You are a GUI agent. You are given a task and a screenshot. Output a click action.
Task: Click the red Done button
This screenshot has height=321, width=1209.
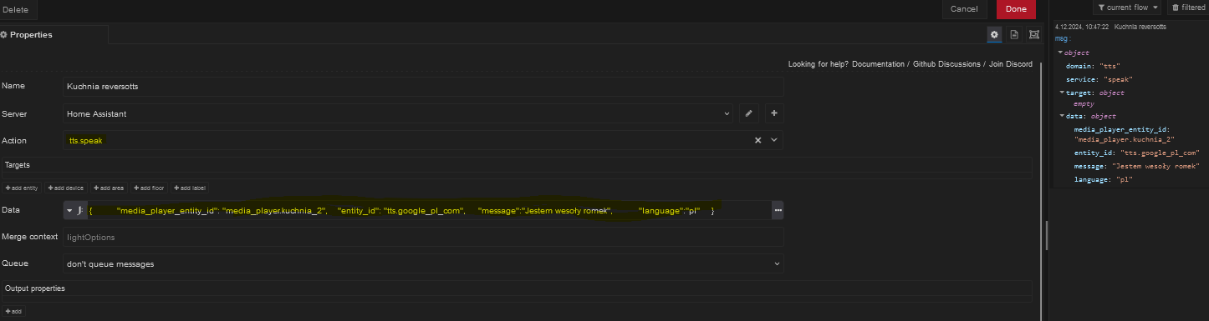(1016, 9)
